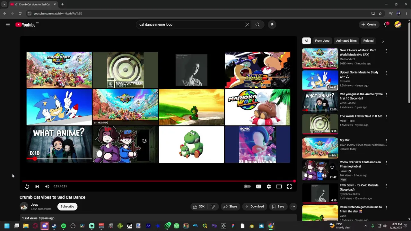Toggle subtitles closed captions
Screen dimensions: 411x231
click(258, 186)
